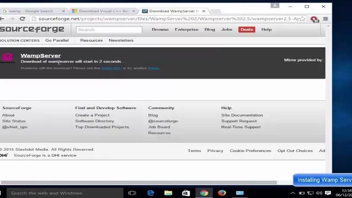Open the Help nav link in the header

point(266,29)
